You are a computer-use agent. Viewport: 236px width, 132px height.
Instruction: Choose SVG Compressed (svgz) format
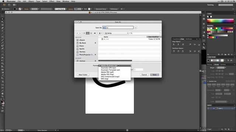110,77
